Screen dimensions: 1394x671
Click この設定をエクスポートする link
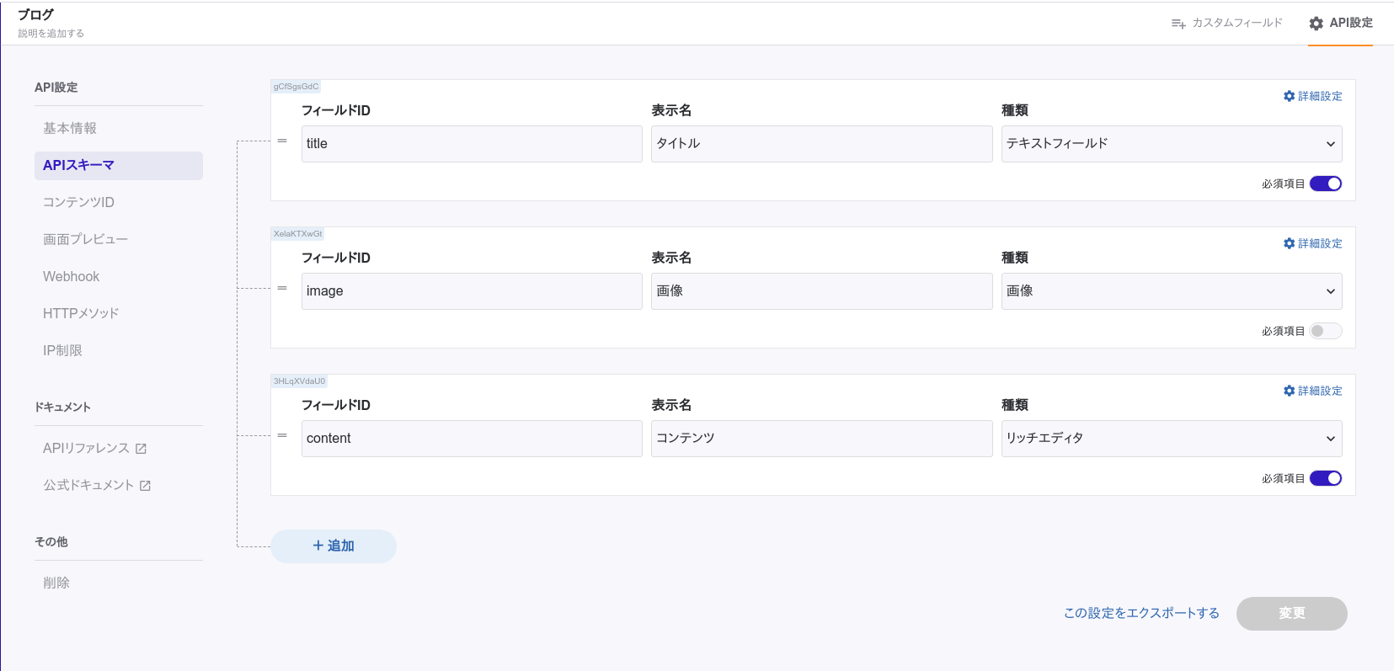[1141, 613]
